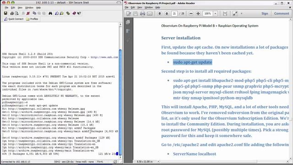The image size is (293, 165).
Task: Open the Edit menu in SSH Secure Shell
Action: 13,8
